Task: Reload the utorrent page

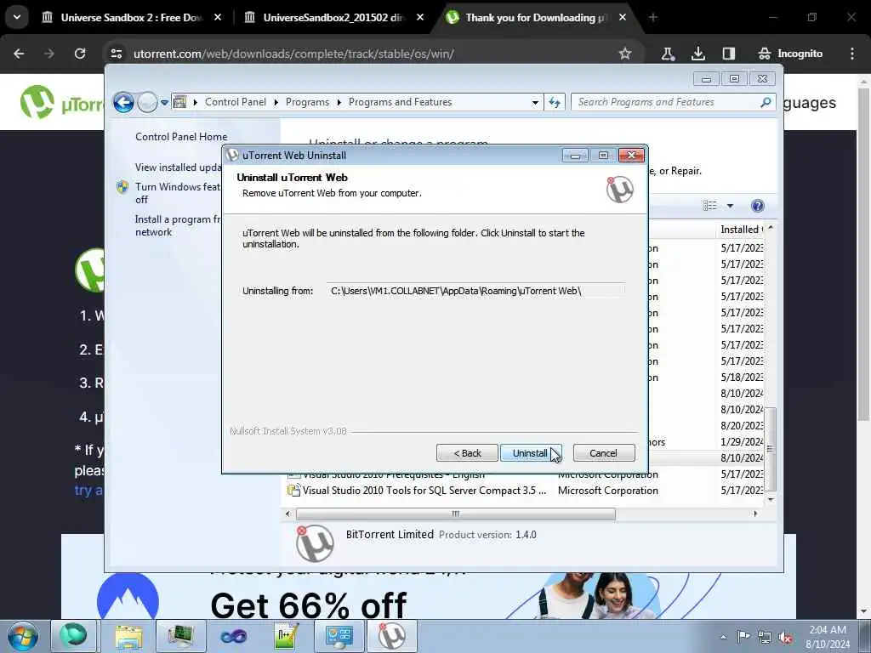Action: 80,54
